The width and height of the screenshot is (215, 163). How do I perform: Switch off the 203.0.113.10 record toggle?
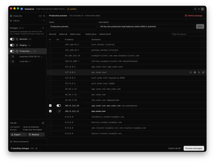point(59,106)
